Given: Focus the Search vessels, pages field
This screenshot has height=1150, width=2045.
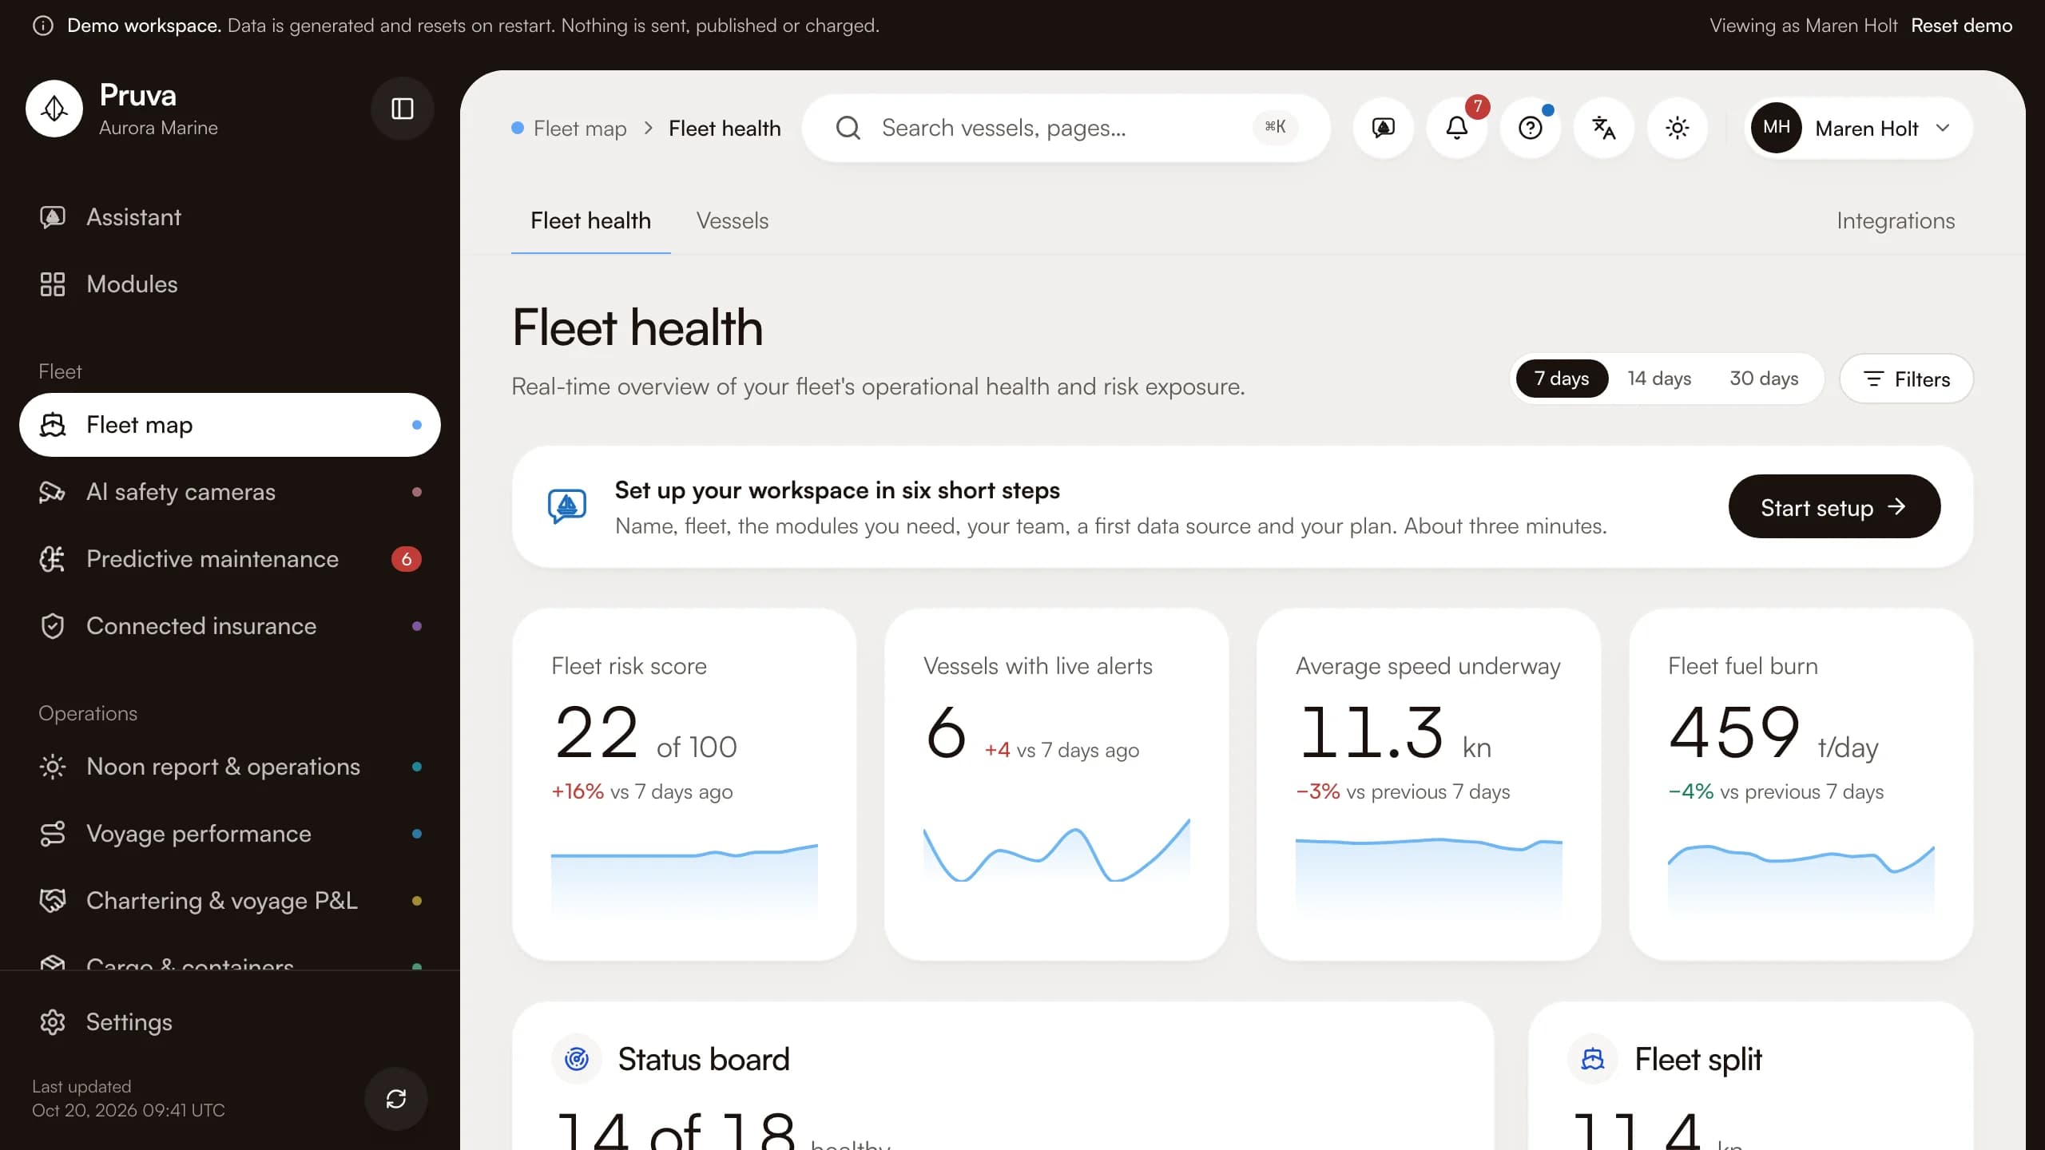Looking at the screenshot, I should pos(1066,128).
